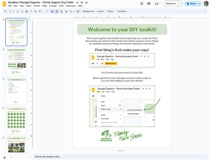Search the menus magnifier icon

pyautogui.click(x=6, y=11)
